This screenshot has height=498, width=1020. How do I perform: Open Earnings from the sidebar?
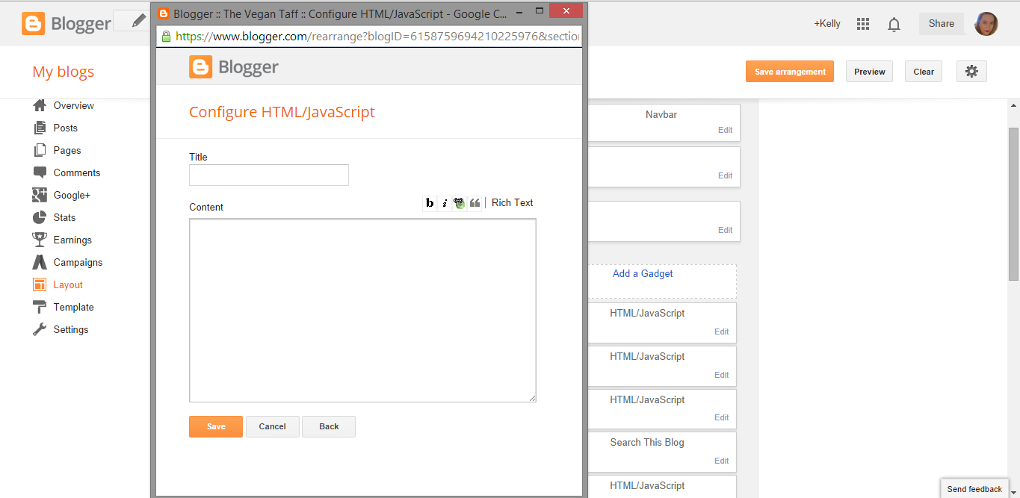pyautogui.click(x=69, y=240)
